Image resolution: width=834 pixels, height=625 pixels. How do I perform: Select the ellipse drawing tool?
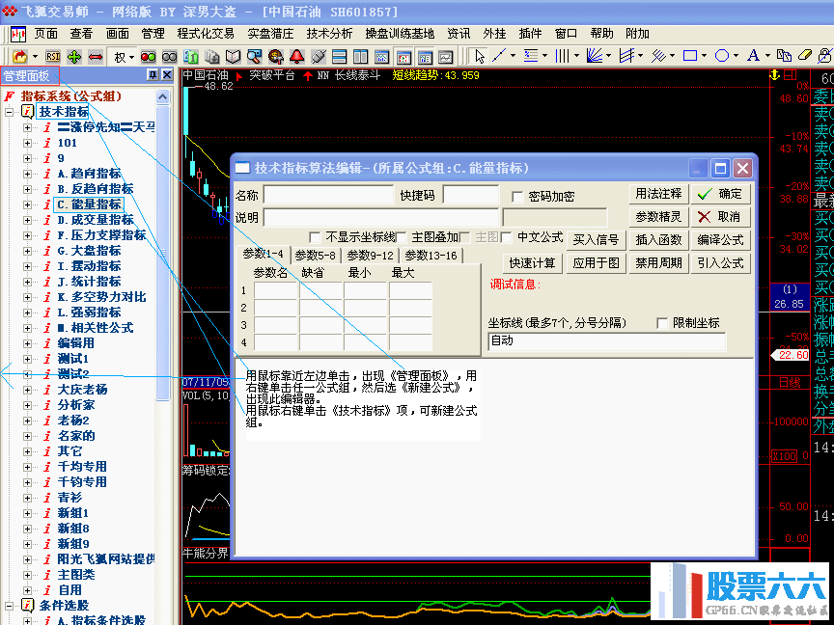pos(724,55)
